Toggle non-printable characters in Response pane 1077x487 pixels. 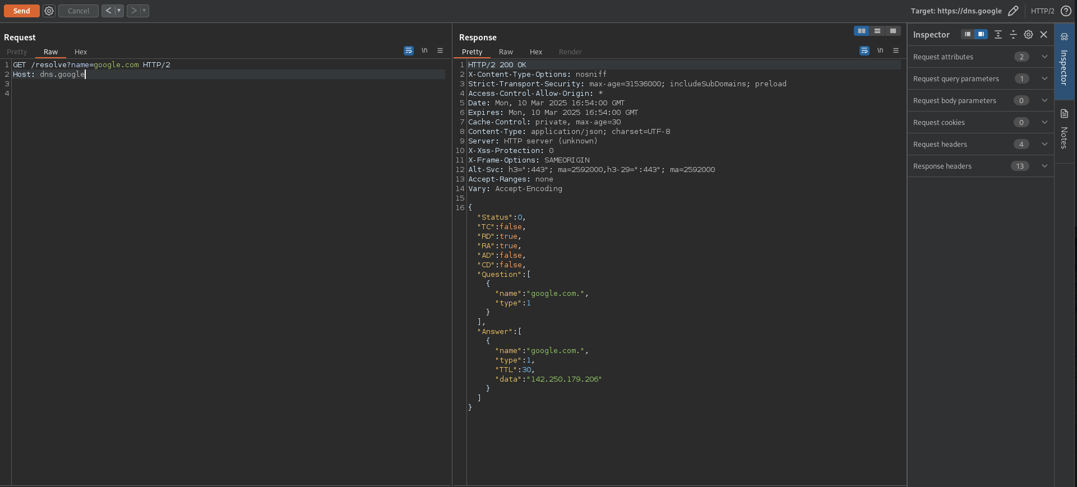pos(880,51)
